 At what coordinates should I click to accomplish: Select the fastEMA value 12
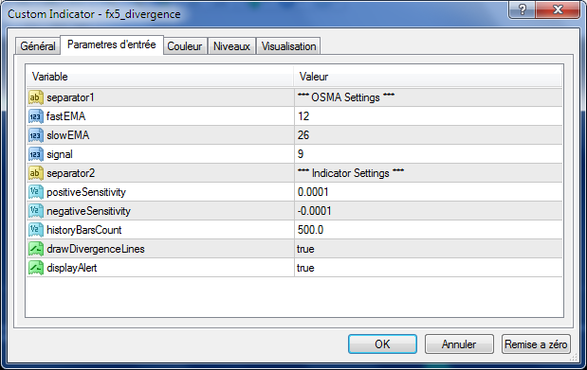(429, 116)
